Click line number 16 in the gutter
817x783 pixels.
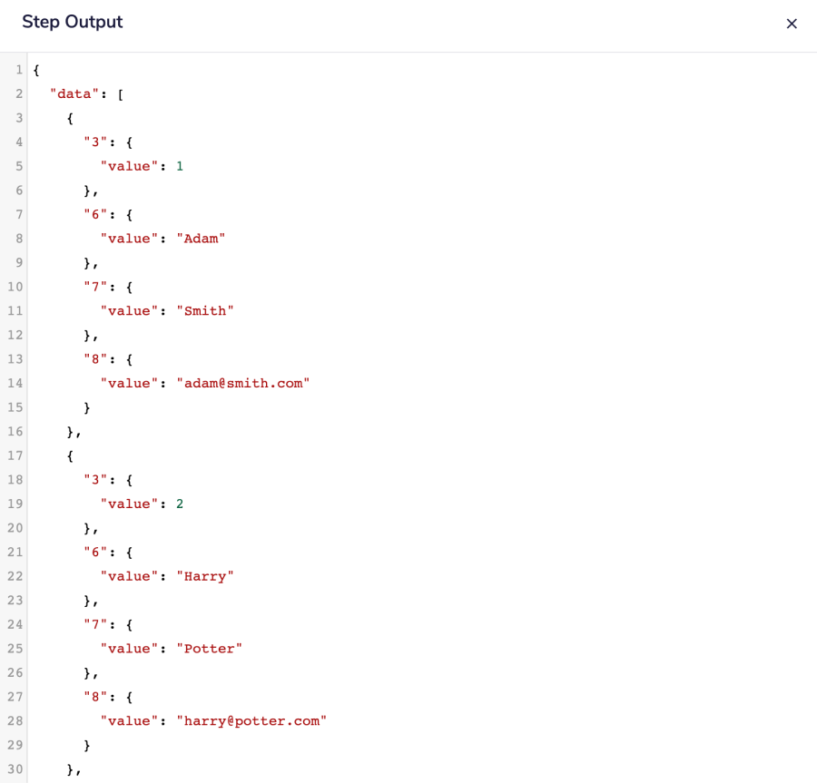tap(15, 431)
